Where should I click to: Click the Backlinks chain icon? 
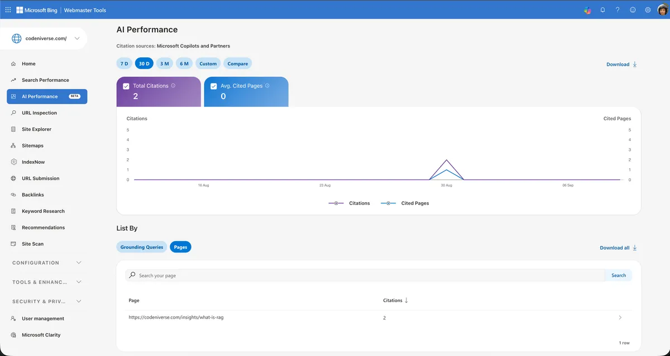[x=13, y=195]
